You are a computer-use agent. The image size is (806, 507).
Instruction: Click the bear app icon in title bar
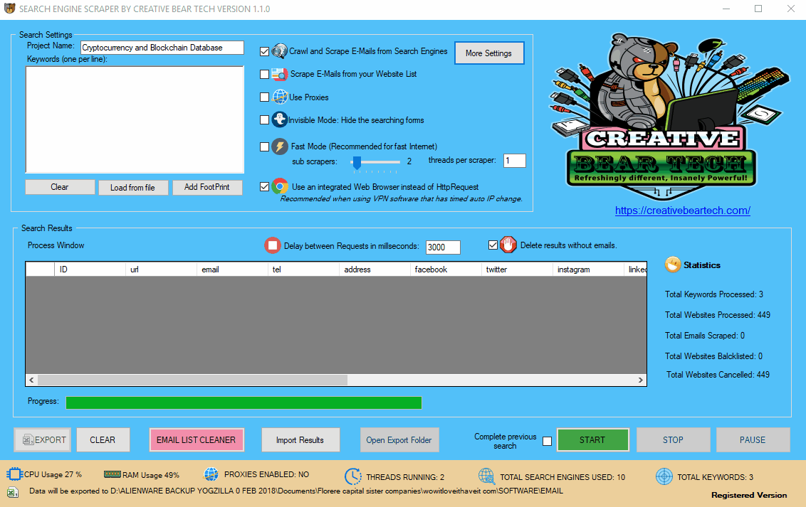pos(9,9)
